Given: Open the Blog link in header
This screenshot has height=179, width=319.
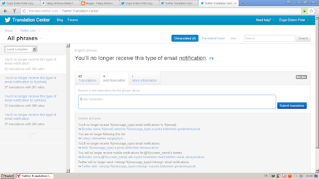Looking at the screenshot, I should click(x=60, y=20).
